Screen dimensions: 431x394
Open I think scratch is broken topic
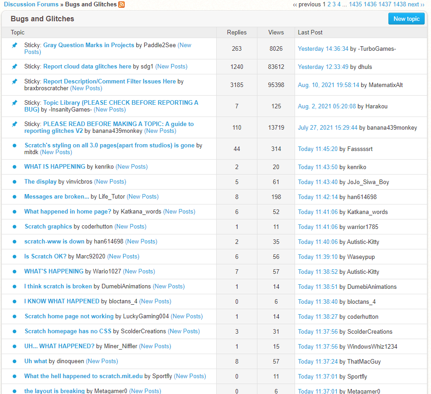pyautogui.click(x=58, y=286)
